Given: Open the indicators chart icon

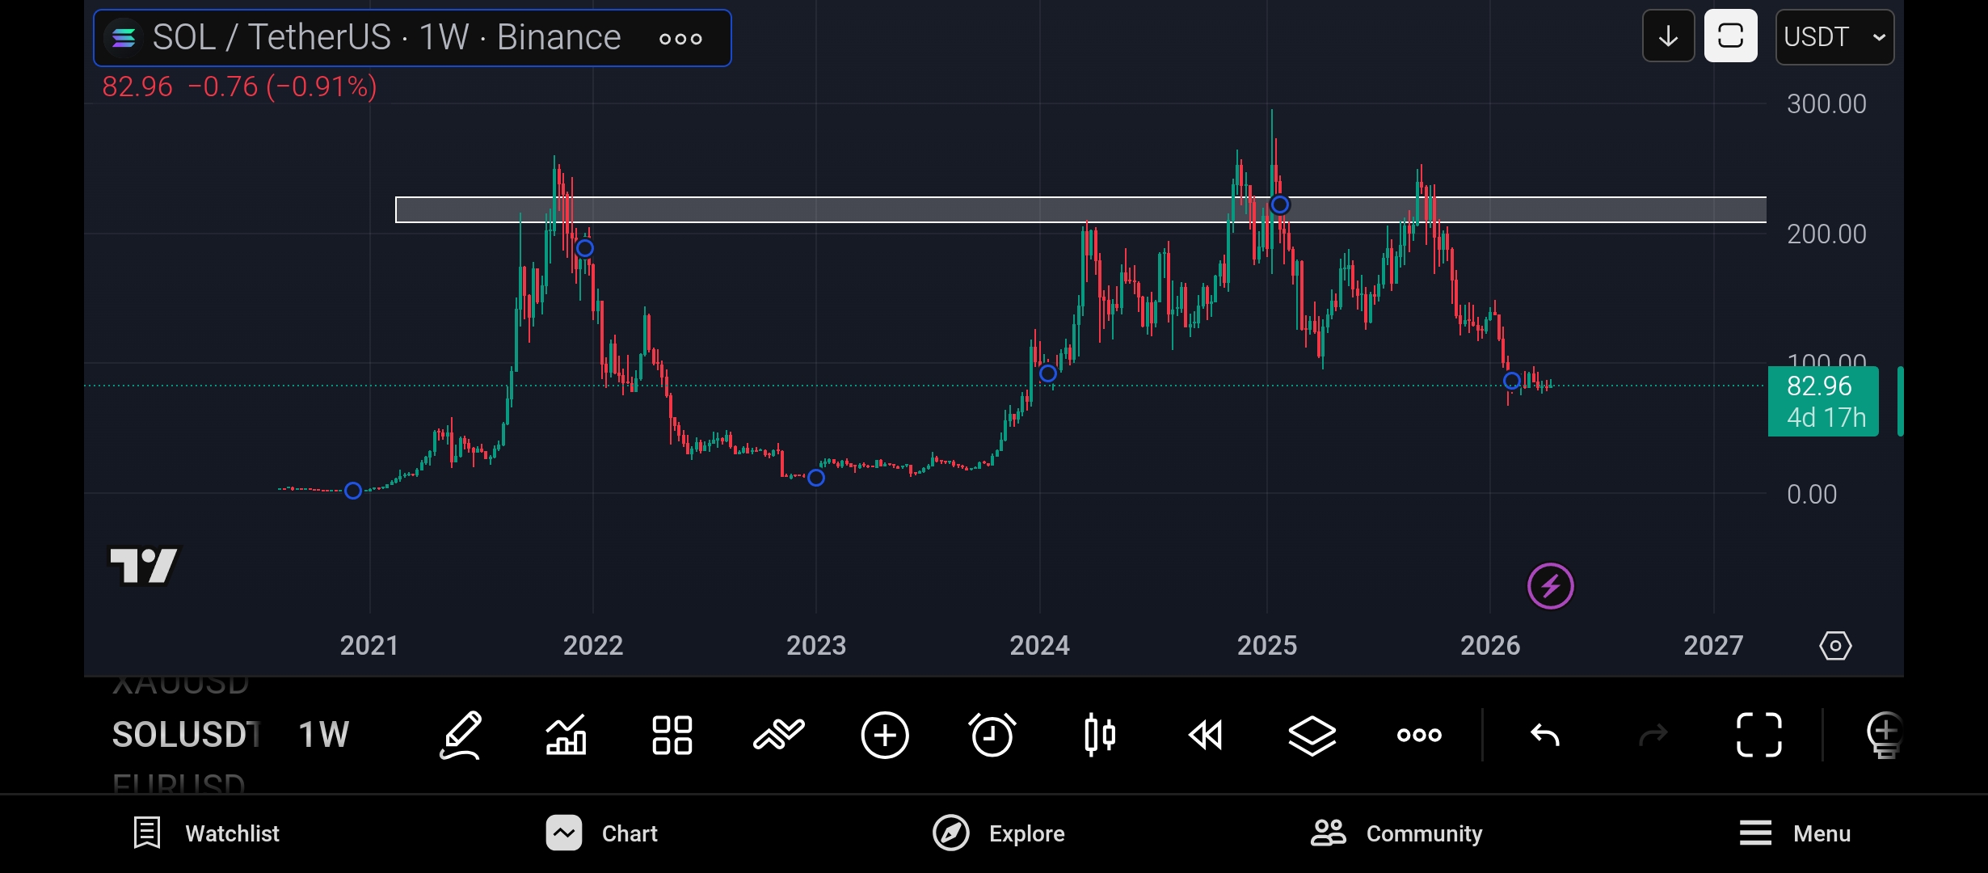Looking at the screenshot, I should click(x=566, y=736).
